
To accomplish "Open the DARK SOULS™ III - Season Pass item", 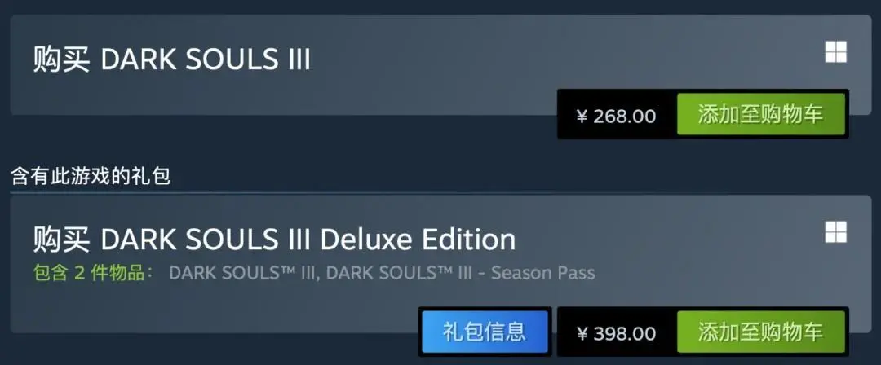I will pos(460,273).
